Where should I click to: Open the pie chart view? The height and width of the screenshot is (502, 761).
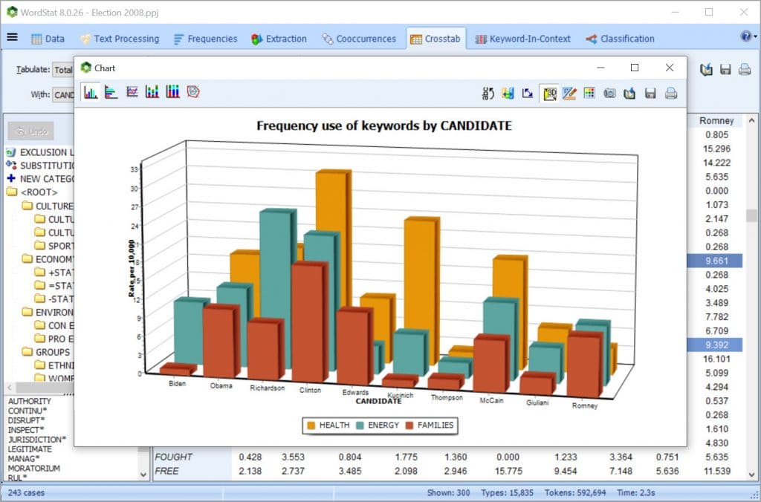point(193,92)
